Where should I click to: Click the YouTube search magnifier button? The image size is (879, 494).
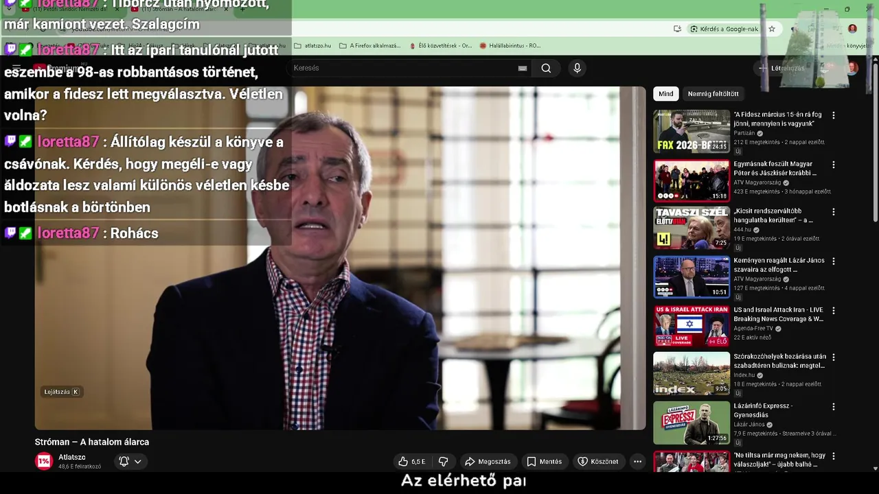(546, 68)
